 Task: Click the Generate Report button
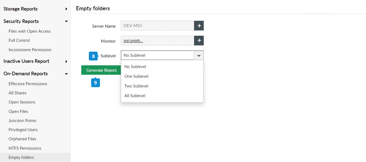click(101, 70)
